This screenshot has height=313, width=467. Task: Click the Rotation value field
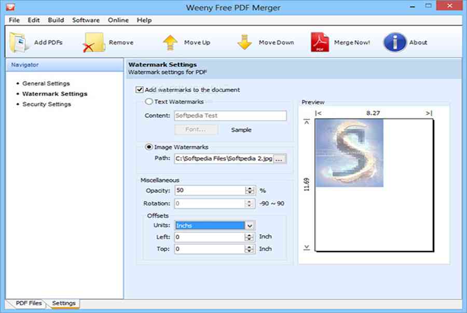pos(210,203)
